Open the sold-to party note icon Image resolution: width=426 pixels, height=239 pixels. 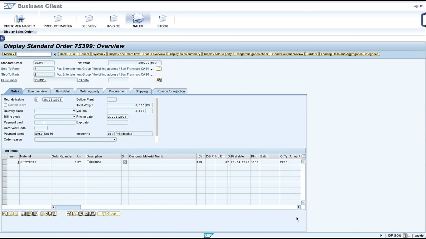(159, 69)
